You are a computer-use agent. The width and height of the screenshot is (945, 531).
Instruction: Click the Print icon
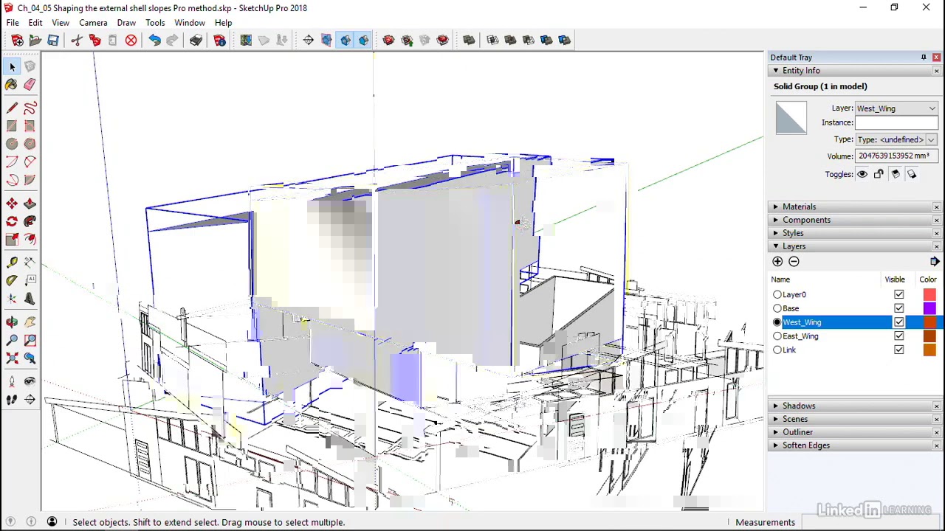point(196,40)
